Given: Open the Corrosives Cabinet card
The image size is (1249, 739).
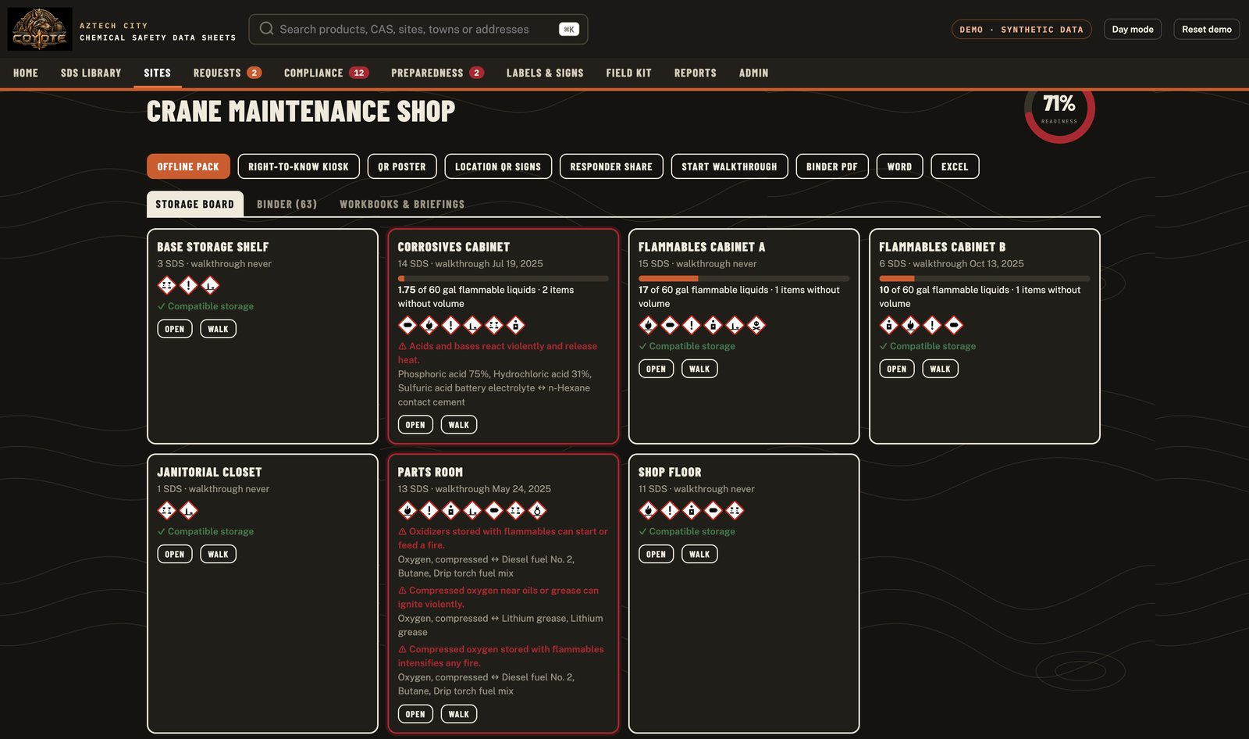Looking at the screenshot, I should point(415,425).
